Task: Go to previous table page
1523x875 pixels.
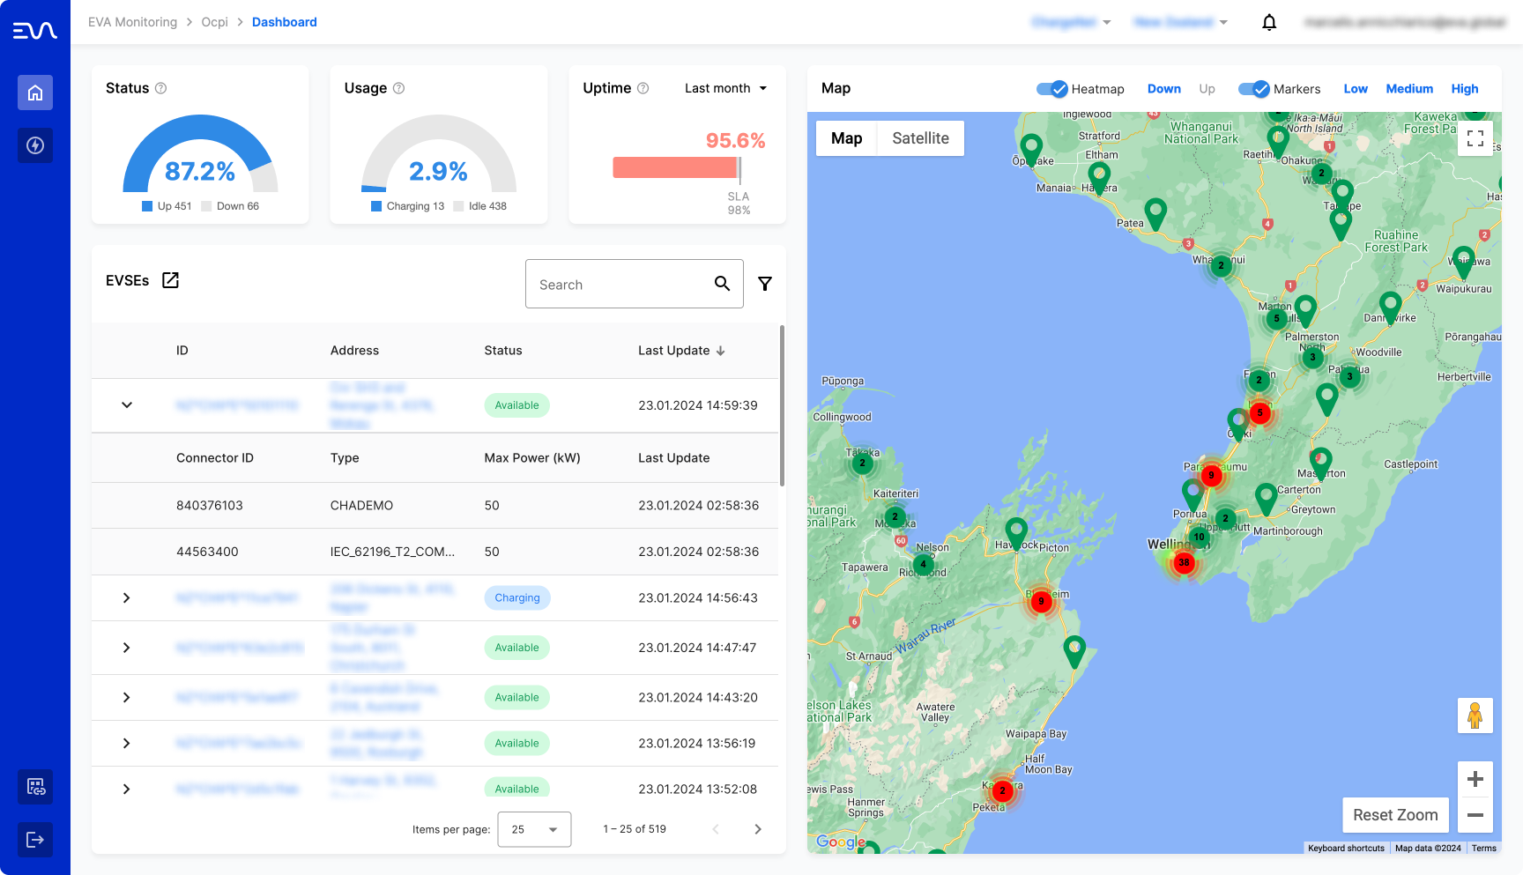Action: tap(716, 829)
